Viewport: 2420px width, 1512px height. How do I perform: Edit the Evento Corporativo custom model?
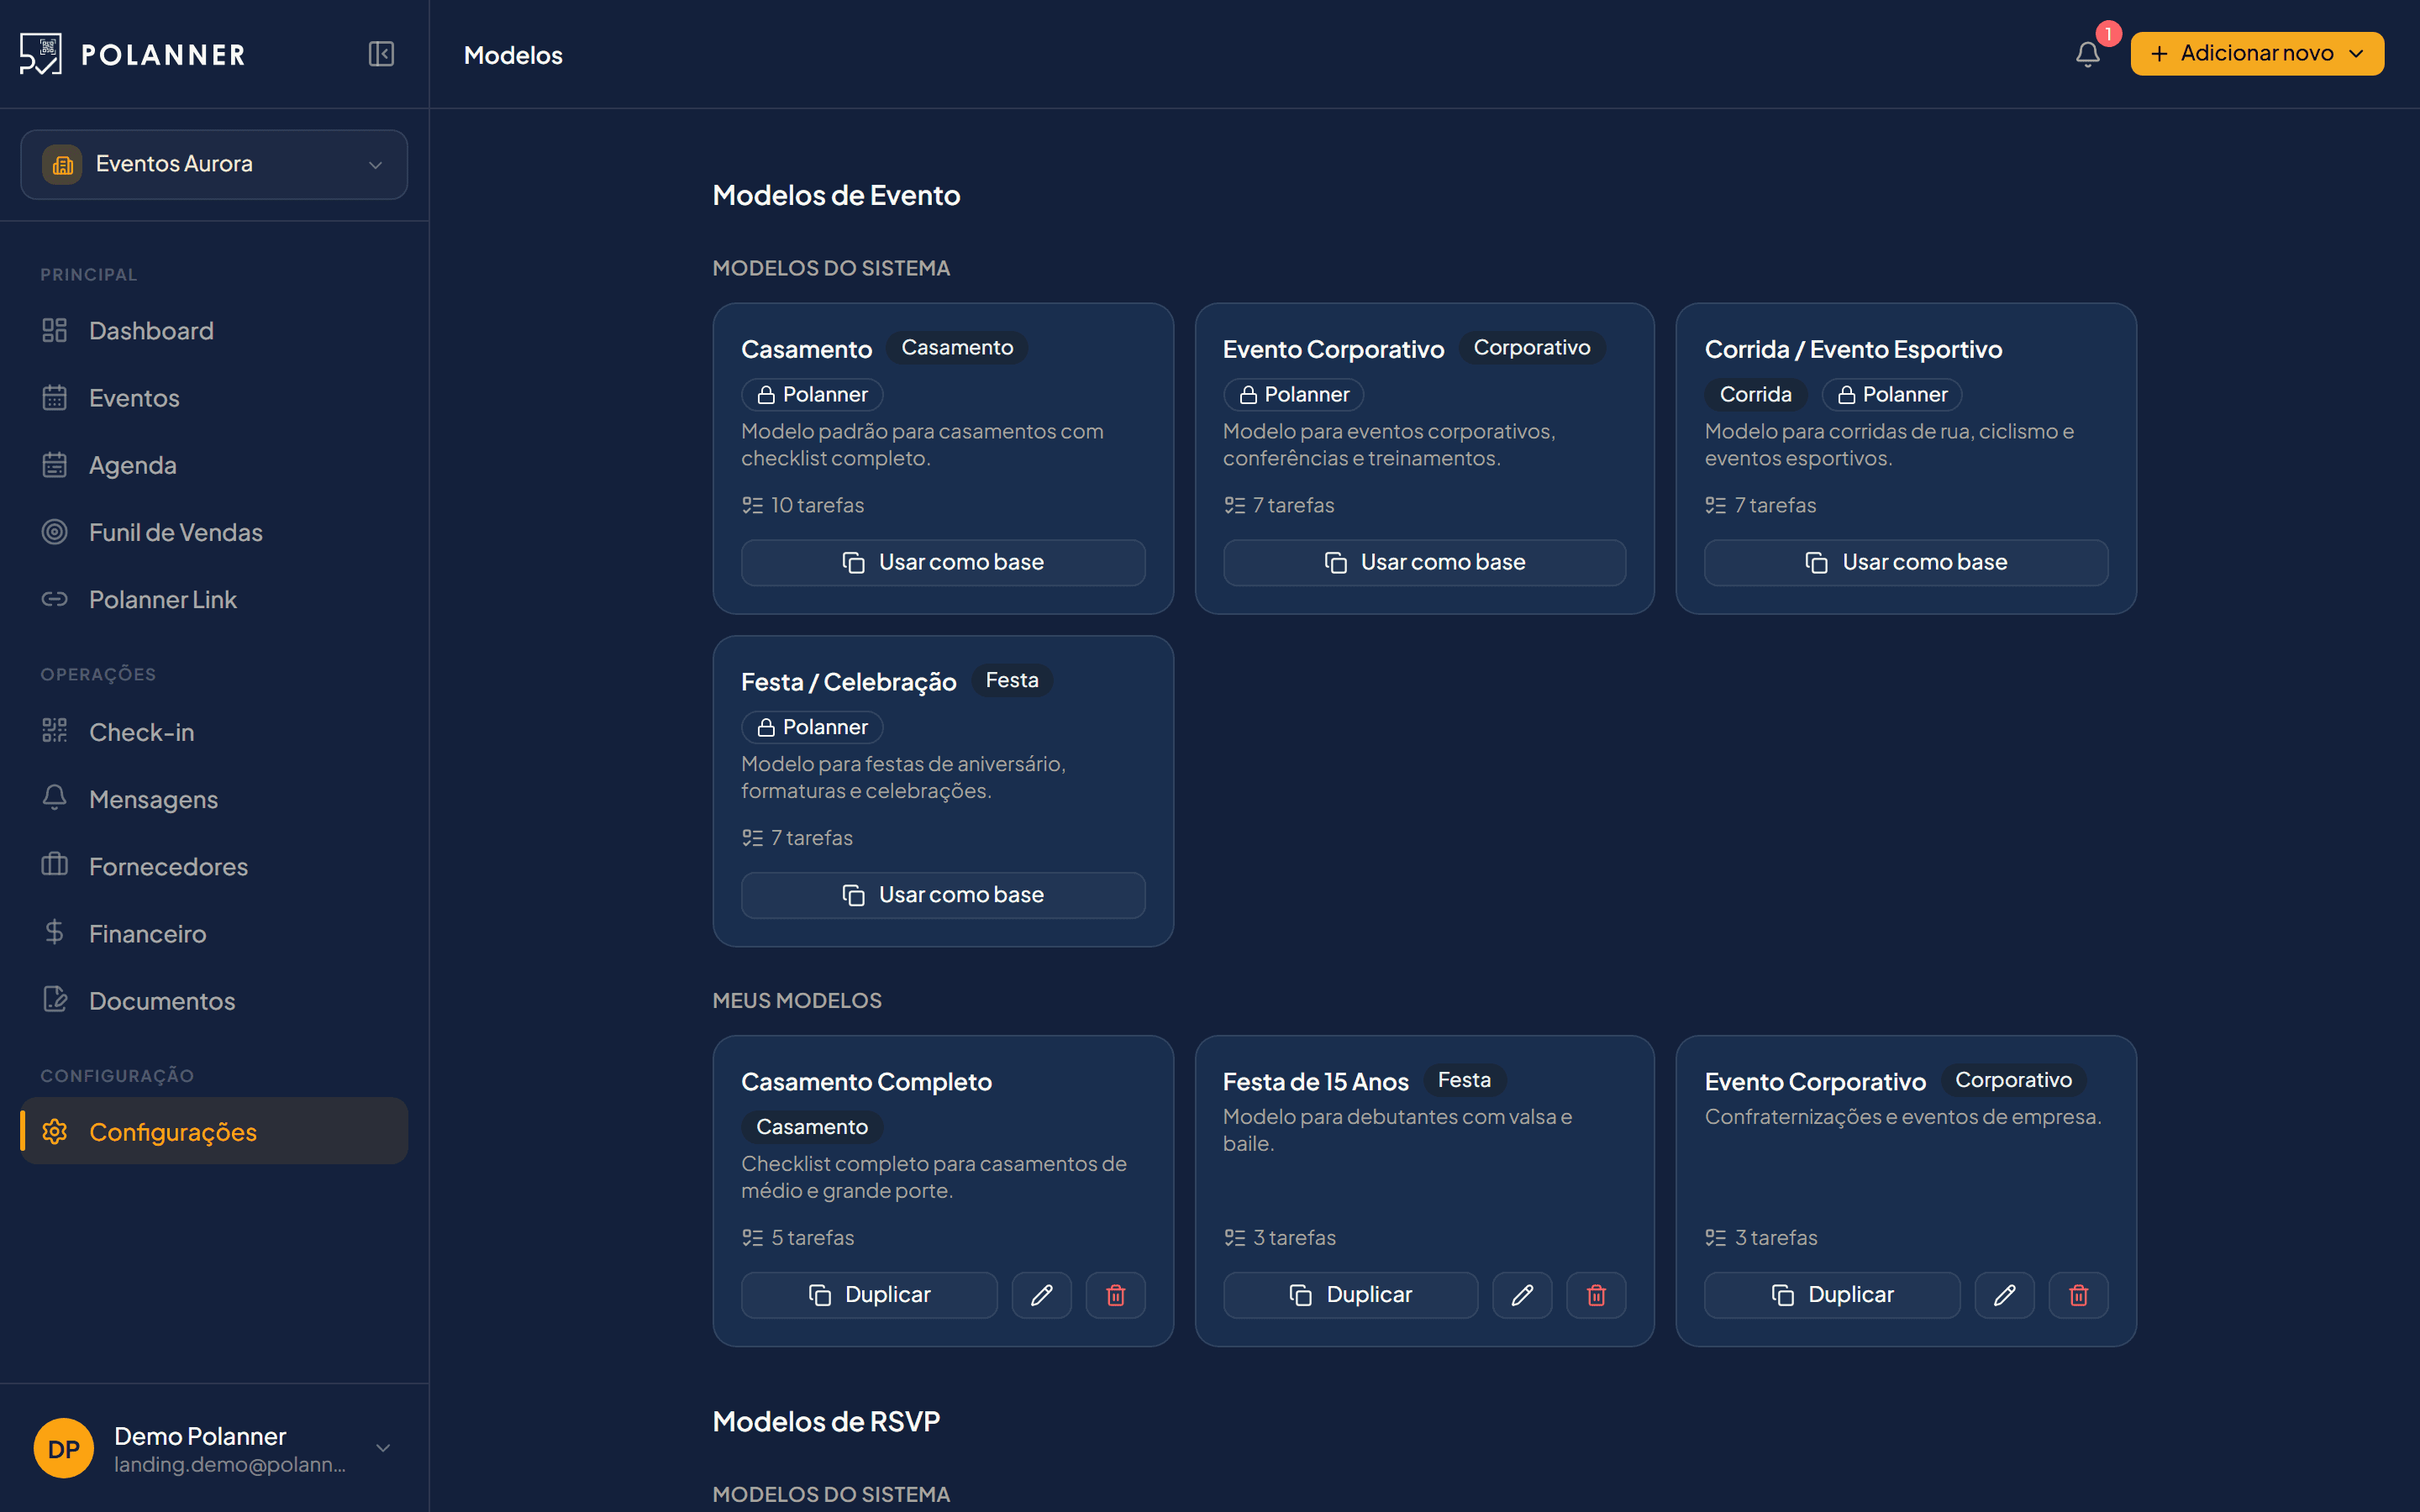tap(2004, 1295)
